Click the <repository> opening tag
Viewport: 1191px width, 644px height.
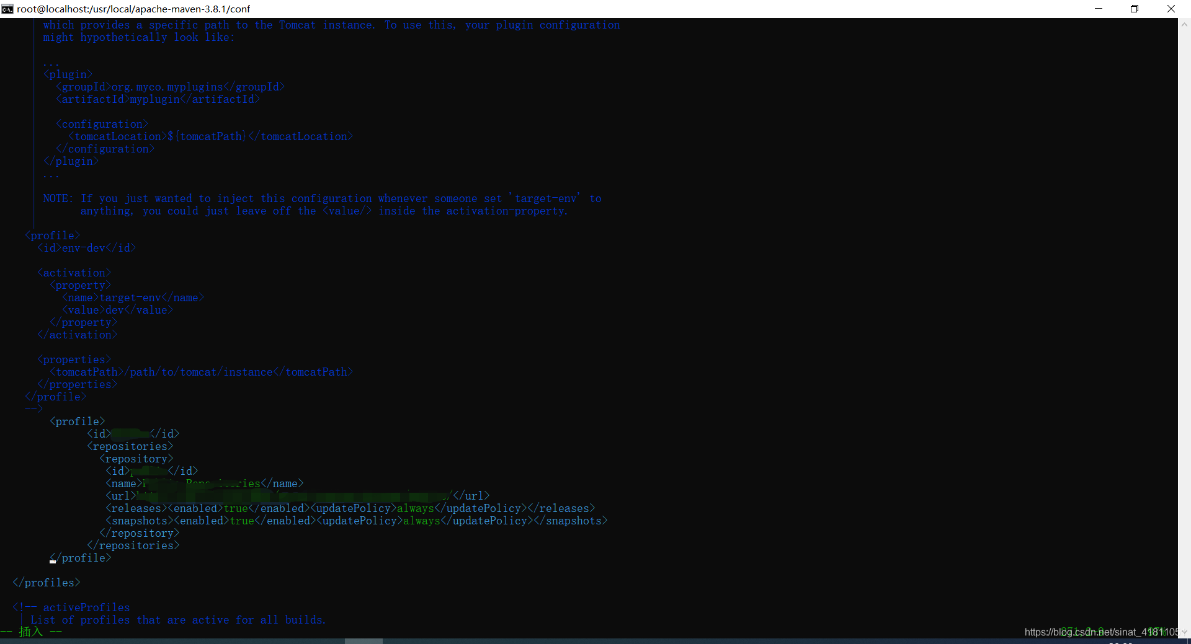click(x=136, y=459)
